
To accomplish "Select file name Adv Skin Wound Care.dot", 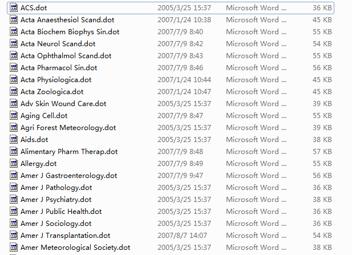I will tap(63, 104).
